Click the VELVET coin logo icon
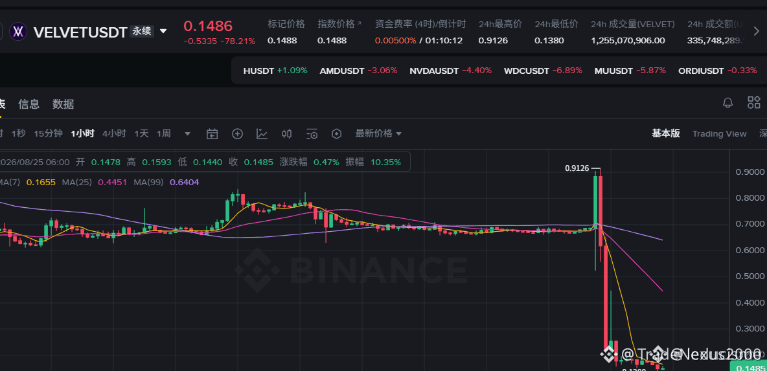Screen dimensions: 767x371 [19, 32]
